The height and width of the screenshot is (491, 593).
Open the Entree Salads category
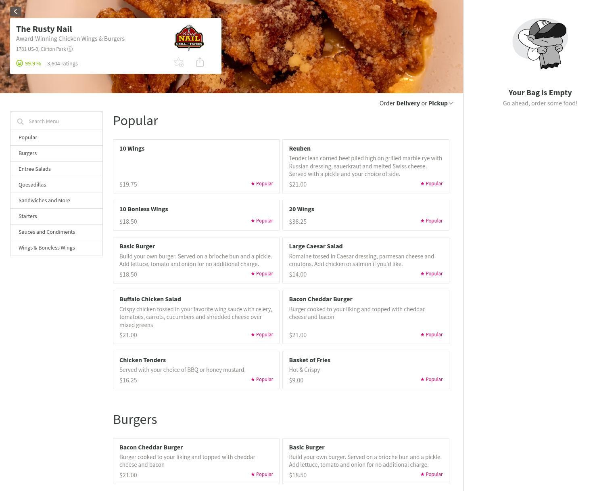[x=56, y=169]
